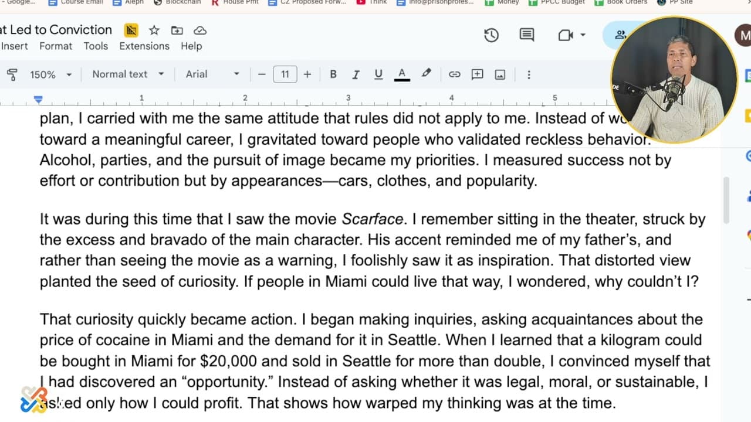Open the Arial font dropdown
This screenshot has height=422, width=751.
(x=212, y=74)
